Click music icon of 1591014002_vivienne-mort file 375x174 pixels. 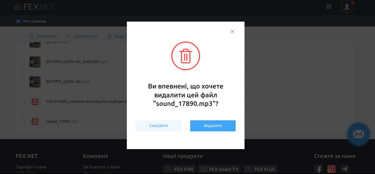[35, 101]
